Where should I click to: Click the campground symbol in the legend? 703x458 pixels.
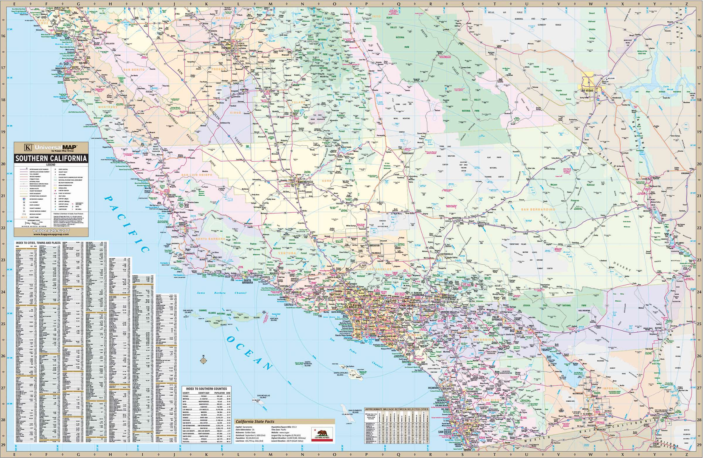[56, 207]
